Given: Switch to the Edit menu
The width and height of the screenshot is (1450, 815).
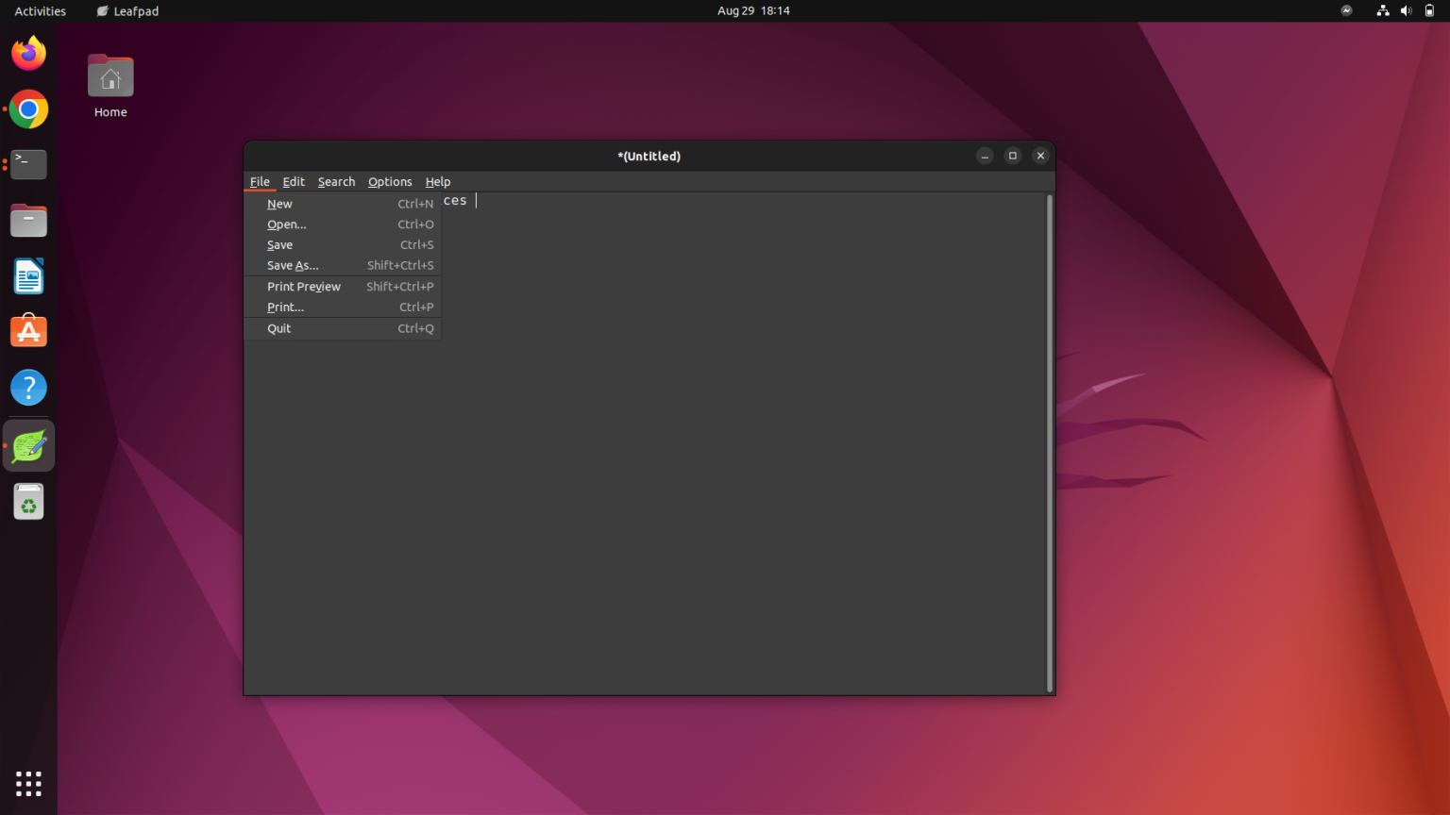Looking at the screenshot, I should pyautogui.click(x=294, y=181).
